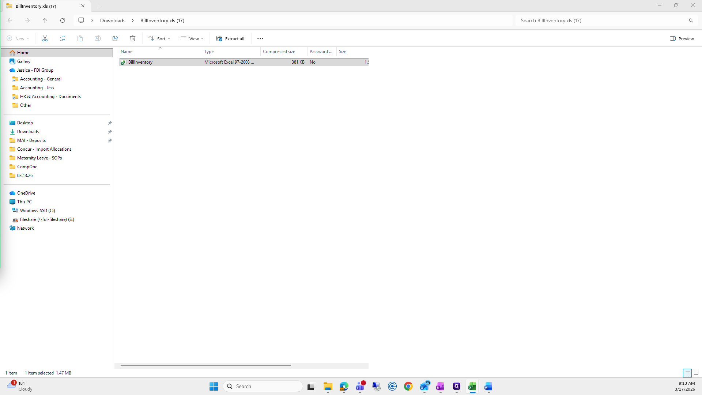The image size is (702, 395).
Task: Open the See more ellipsis menu
Action: [260, 38]
